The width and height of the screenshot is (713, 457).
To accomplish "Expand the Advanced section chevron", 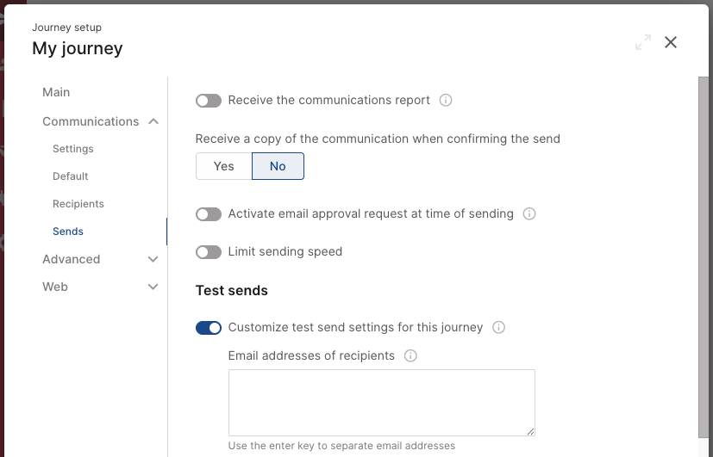I will tap(153, 259).
